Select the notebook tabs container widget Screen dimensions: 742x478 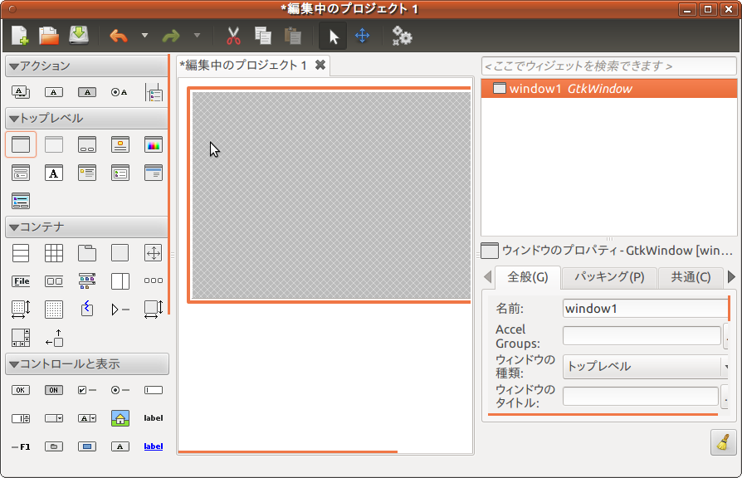(x=87, y=252)
